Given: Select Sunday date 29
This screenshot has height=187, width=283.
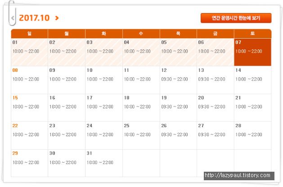Looking at the screenshot, I should point(29,163).
